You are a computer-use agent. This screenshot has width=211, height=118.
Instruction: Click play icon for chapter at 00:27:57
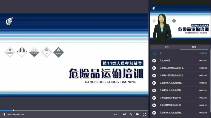click(x=154, y=105)
